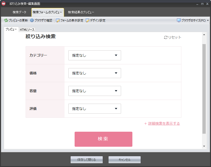
Task: Expand the 価格 dropdown
Action: tap(94, 73)
